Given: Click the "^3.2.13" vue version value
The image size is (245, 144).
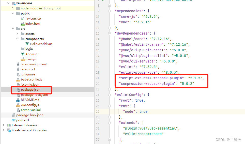Looking at the screenshot, I should coord(142,22).
